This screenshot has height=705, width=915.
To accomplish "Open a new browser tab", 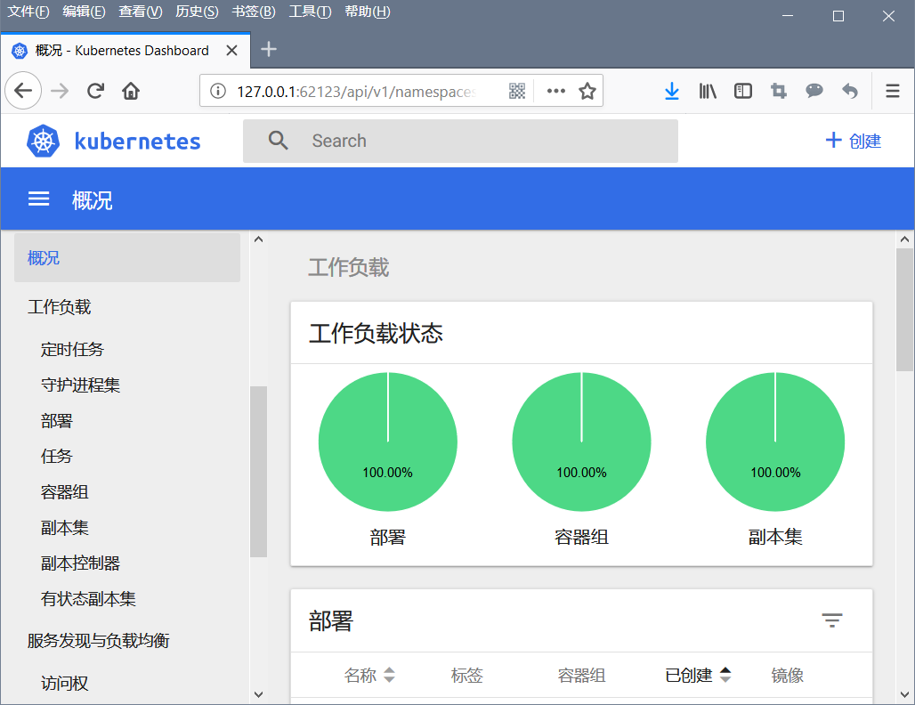I will [x=269, y=50].
